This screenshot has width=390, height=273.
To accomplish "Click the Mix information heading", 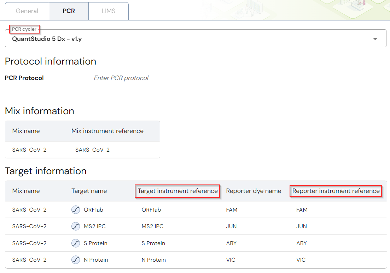I will click(x=40, y=111).
